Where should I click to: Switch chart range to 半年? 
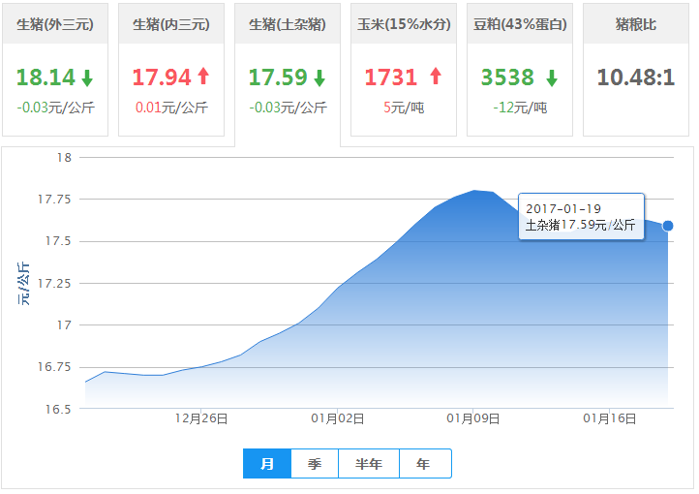pyautogui.click(x=369, y=464)
